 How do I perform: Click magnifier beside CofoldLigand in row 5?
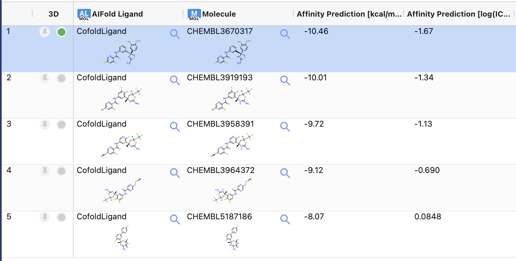pyautogui.click(x=175, y=219)
